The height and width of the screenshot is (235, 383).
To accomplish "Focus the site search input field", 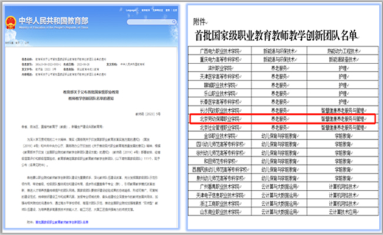I will pos(150,22).
